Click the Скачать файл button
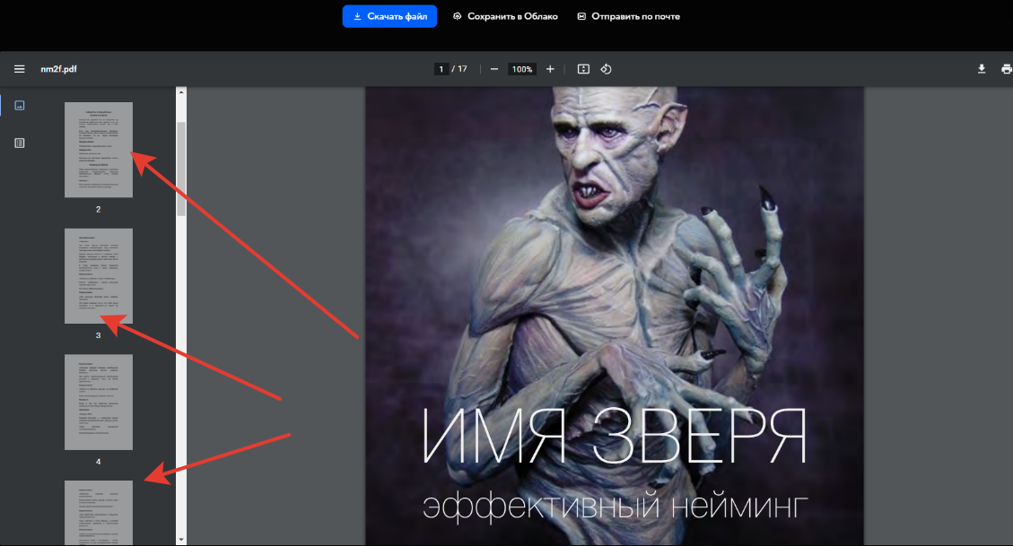 click(x=389, y=16)
